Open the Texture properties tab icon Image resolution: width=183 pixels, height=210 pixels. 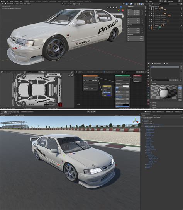pyautogui.click(x=148, y=104)
